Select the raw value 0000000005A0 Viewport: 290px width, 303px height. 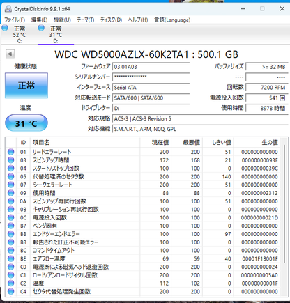pos(259,275)
